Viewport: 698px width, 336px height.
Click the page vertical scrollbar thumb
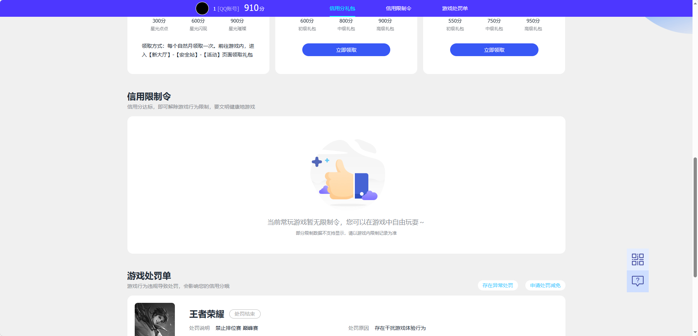pyautogui.click(x=695, y=217)
